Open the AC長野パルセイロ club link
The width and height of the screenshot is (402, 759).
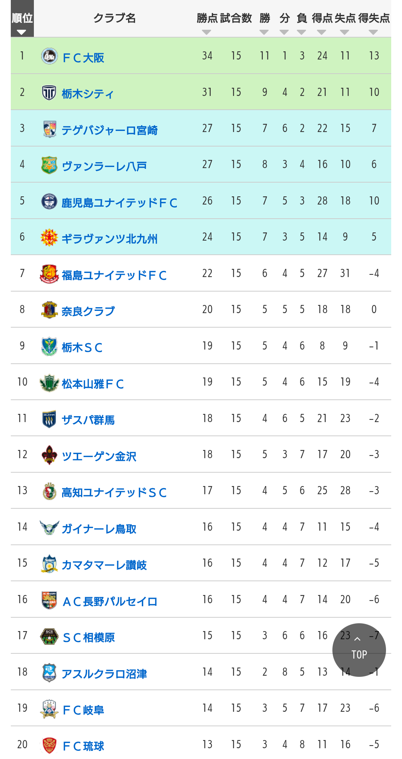(x=110, y=601)
